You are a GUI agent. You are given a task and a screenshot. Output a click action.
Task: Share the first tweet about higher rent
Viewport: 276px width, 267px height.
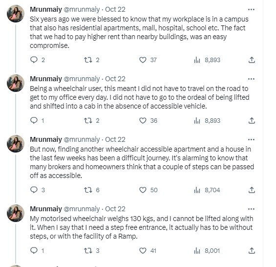point(252,60)
